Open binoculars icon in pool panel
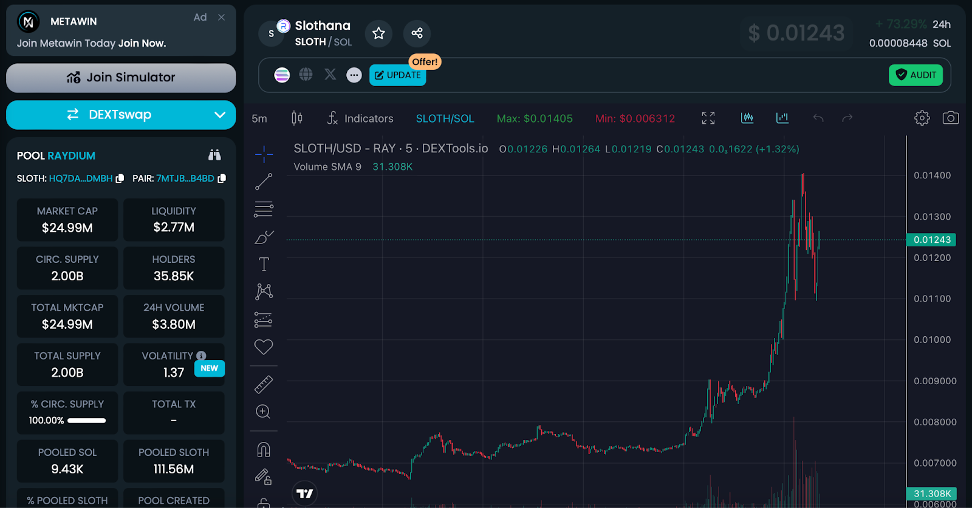The width and height of the screenshot is (972, 508). click(214, 155)
